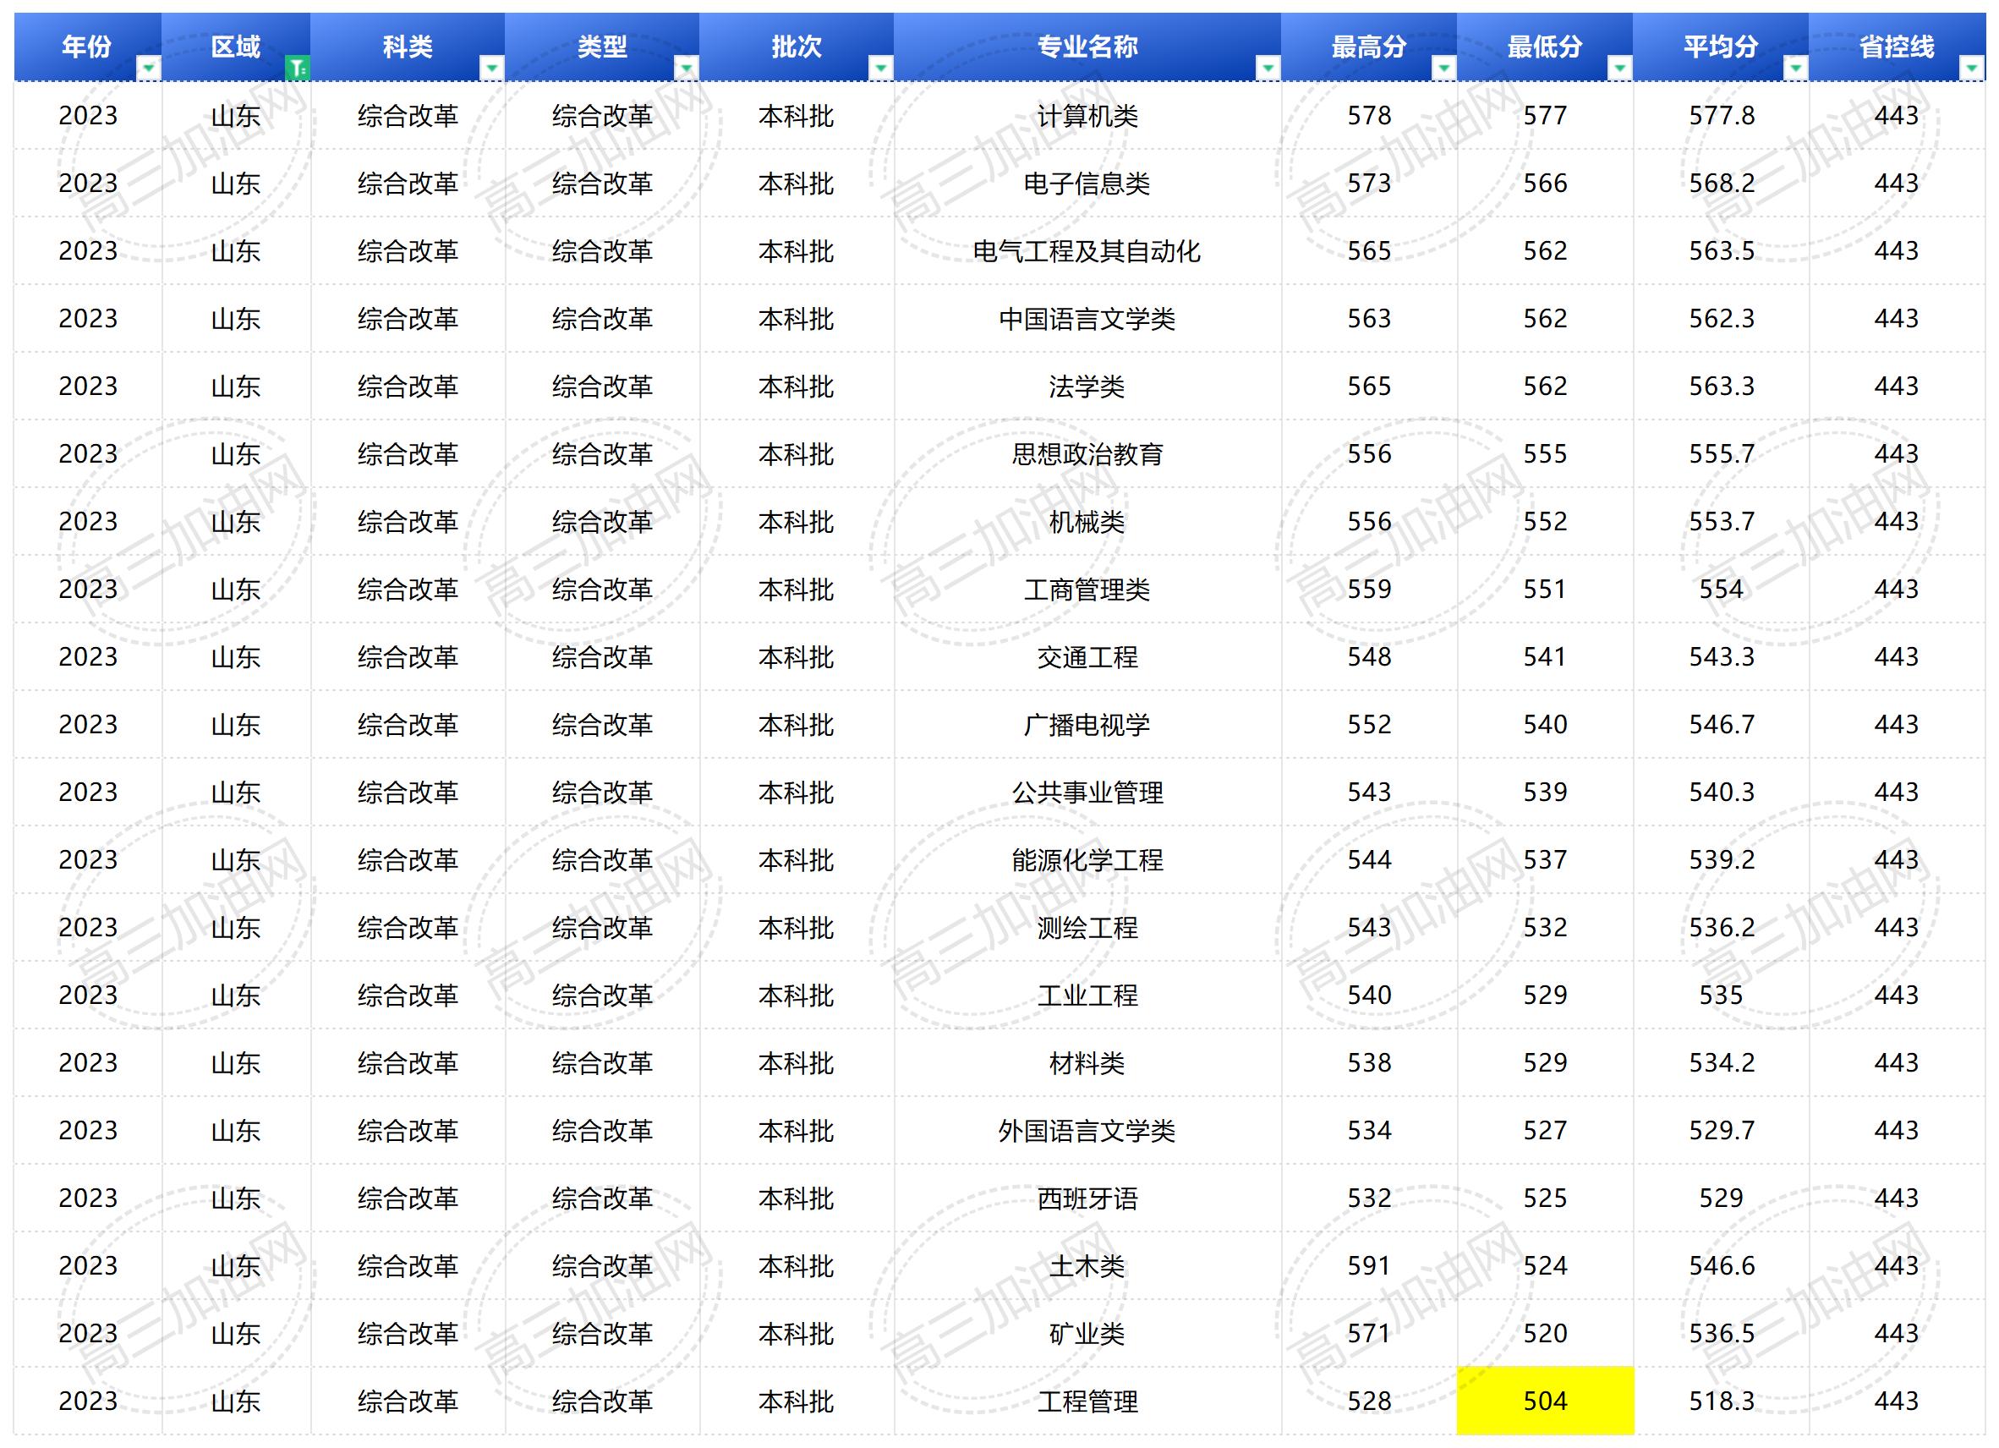Click the 测绘工程 cell
The image size is (1999, 1448).
point(1087,928)
